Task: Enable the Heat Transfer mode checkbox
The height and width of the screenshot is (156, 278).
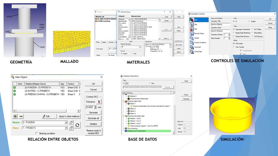Action: (x=234, y=47)
